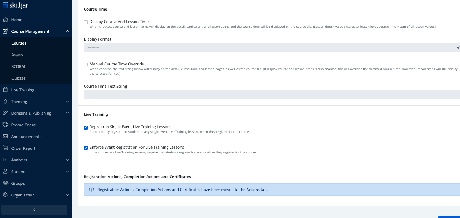Click the Live Training calendar icon
Image resolution: width=460 pixels, height=218 pixels.
tap(5, 90)
